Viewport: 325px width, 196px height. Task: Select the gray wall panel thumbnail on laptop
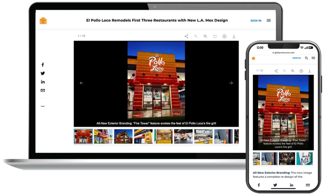point(223,136)
